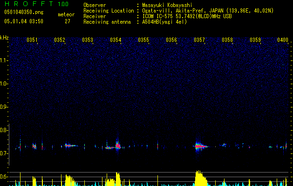Viewport: 293px width, 186px height.
Task: Click the observer name Masayuki Kobayashi
Action: (x=167, y=5)
